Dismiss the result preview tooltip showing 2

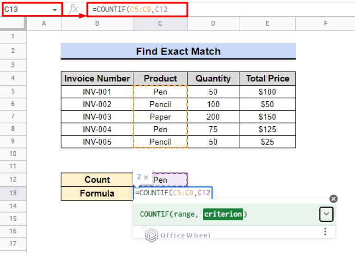[x=146, y=177]
